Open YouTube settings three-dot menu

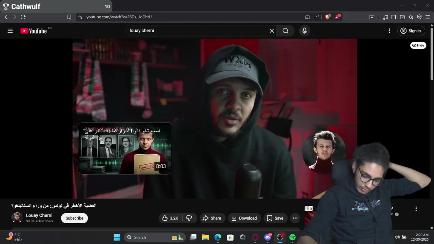(389, 31)
